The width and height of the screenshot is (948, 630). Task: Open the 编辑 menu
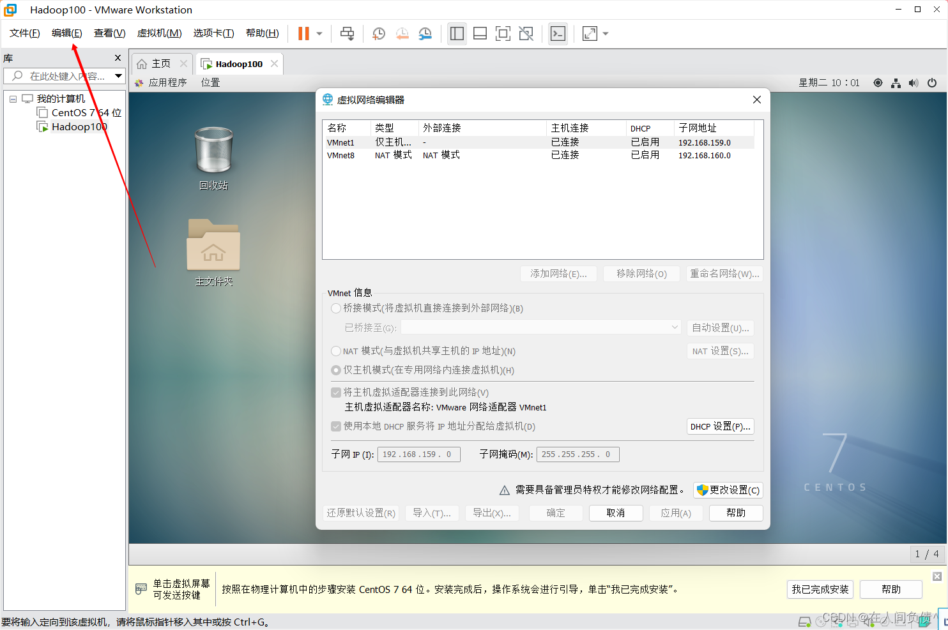(66, 33)
